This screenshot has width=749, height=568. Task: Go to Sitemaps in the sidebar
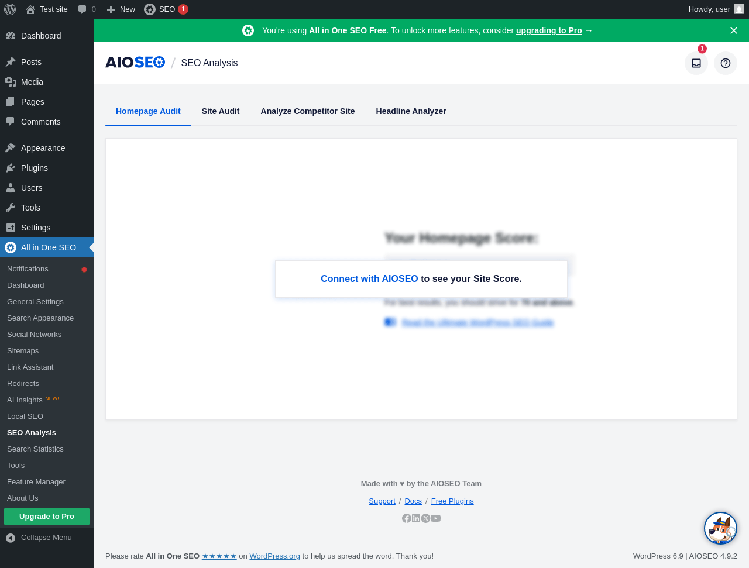click(47, 351)
